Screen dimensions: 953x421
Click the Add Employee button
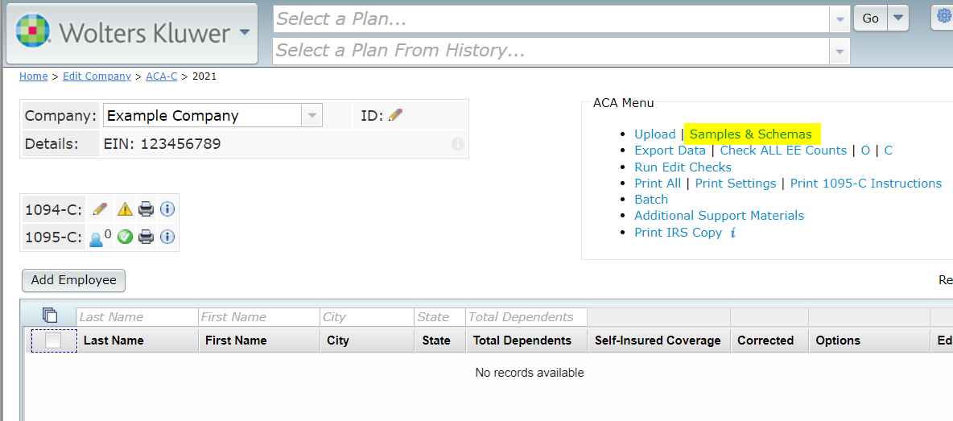click(x=73, y=280)
